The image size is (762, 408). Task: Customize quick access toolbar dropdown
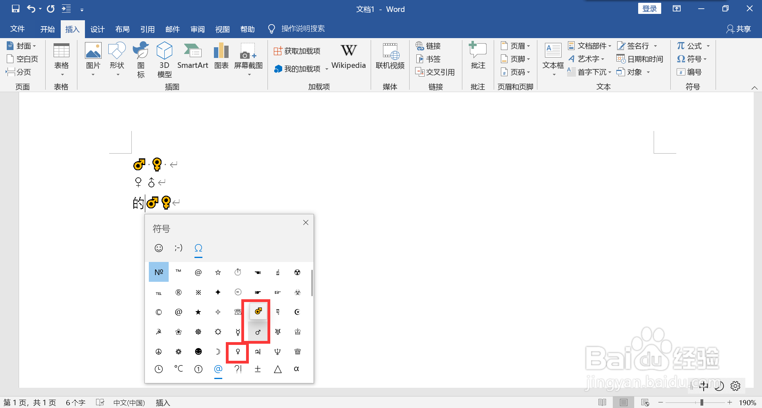click(82, 9)
